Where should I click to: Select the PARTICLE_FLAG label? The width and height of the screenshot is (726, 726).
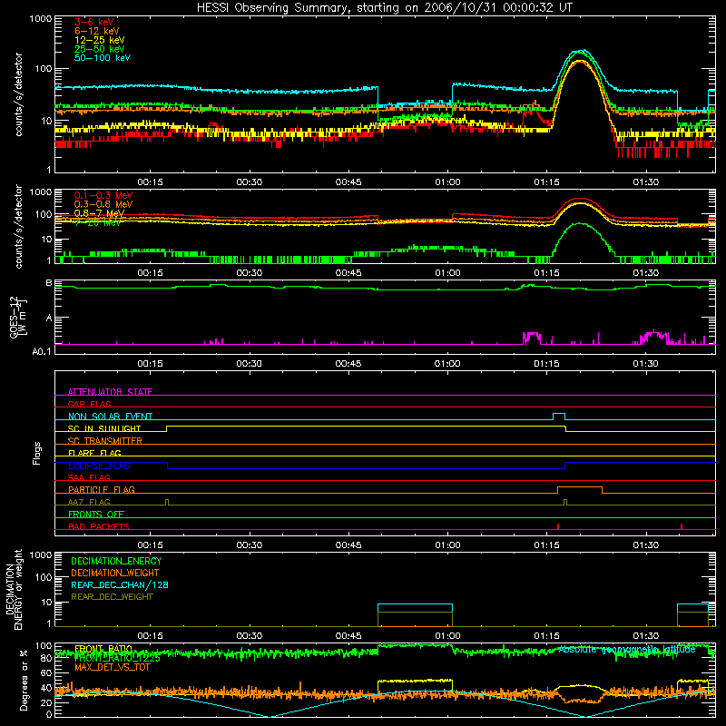(x=102, y=489)
